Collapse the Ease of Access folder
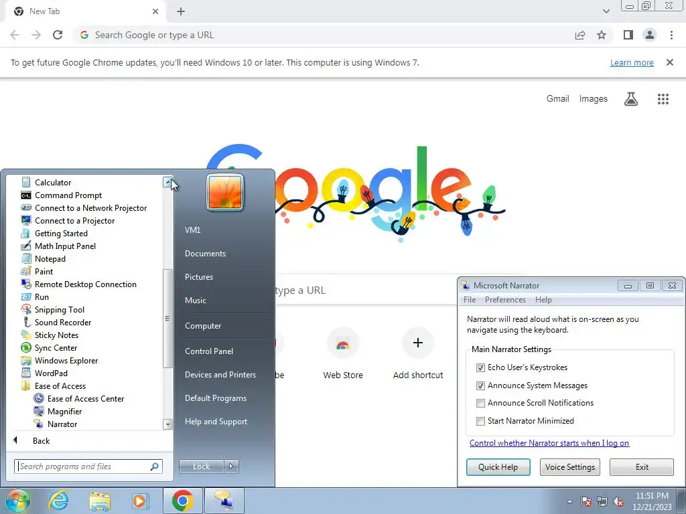Screen dimensions: 686x514 60,385
